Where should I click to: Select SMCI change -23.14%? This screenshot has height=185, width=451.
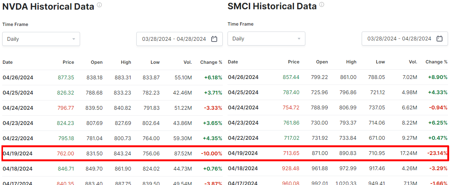[437, 153]
